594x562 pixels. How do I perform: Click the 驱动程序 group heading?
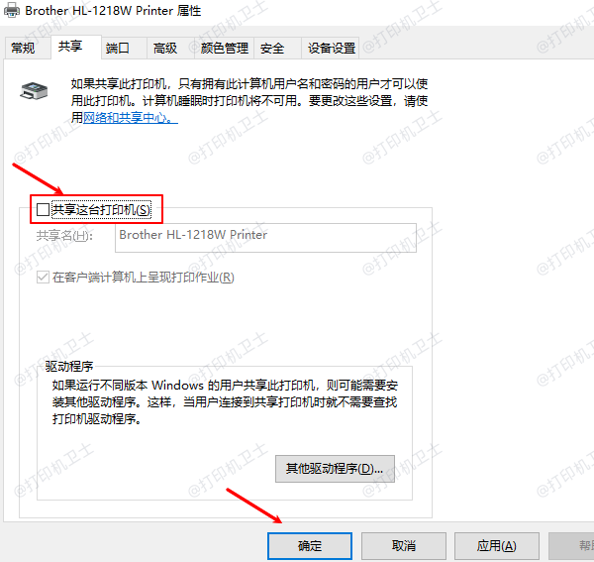69,366
